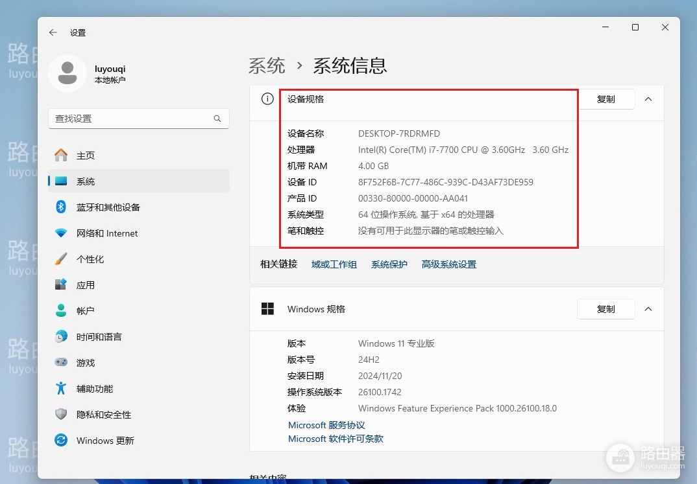Open 隐私和安全性 settings
The width and height of the screenshot is (697, 484).
(139, 414)
